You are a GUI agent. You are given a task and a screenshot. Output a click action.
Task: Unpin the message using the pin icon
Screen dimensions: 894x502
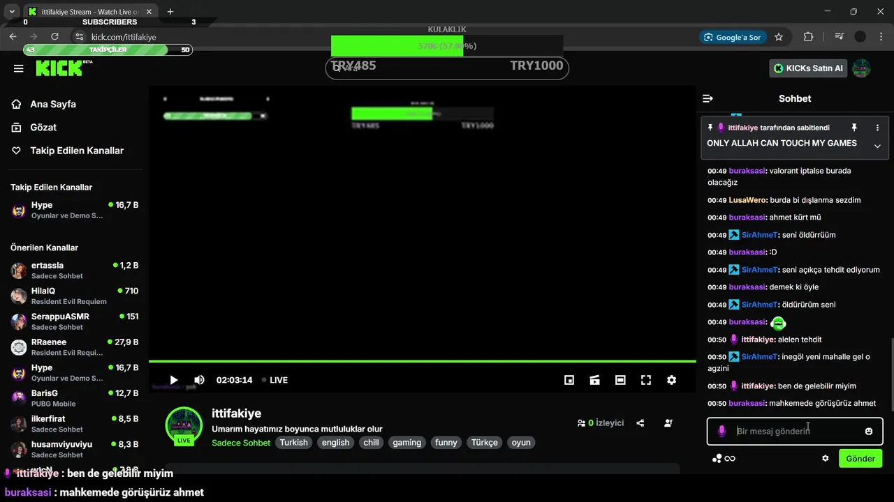pos(853,128)
